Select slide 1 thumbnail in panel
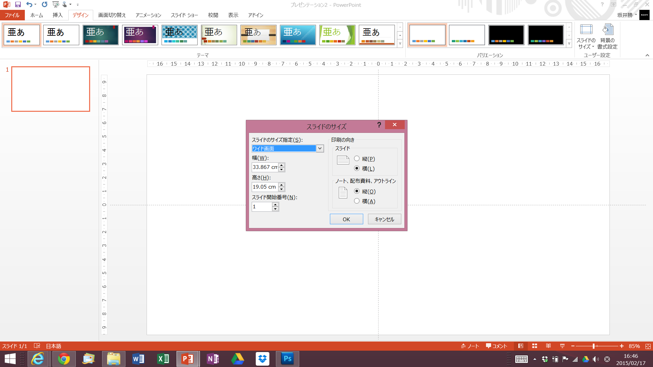 point(51,89)
